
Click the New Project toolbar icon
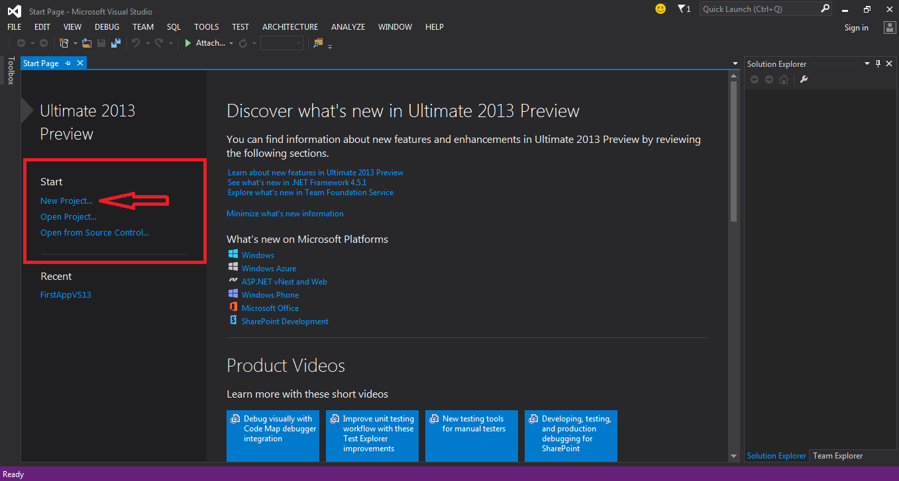[x=64, y=43]
